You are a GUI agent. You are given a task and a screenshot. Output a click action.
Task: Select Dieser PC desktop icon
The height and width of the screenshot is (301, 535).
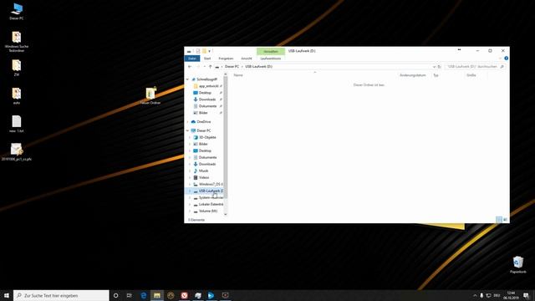pyautogui.click(x=17, y=11)
